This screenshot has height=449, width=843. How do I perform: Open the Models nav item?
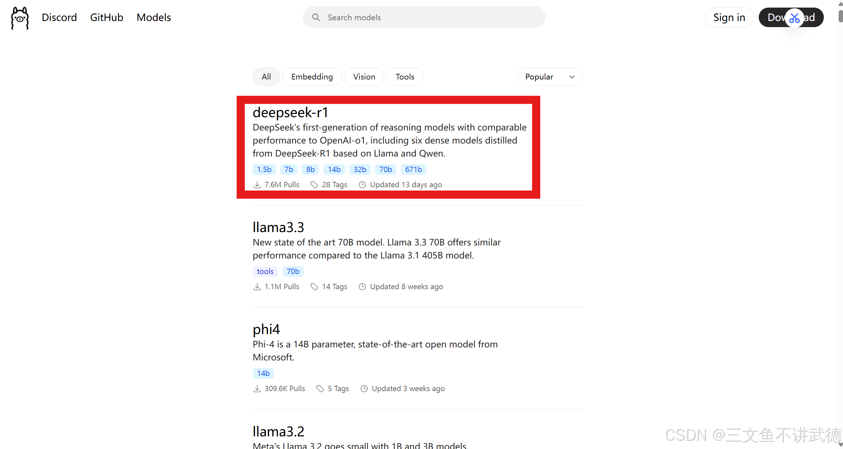[154, 17]
